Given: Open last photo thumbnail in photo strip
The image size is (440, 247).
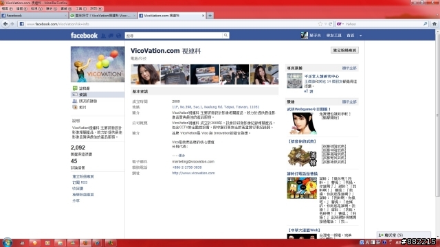Looking at the screenshot, I should [264, 74].
